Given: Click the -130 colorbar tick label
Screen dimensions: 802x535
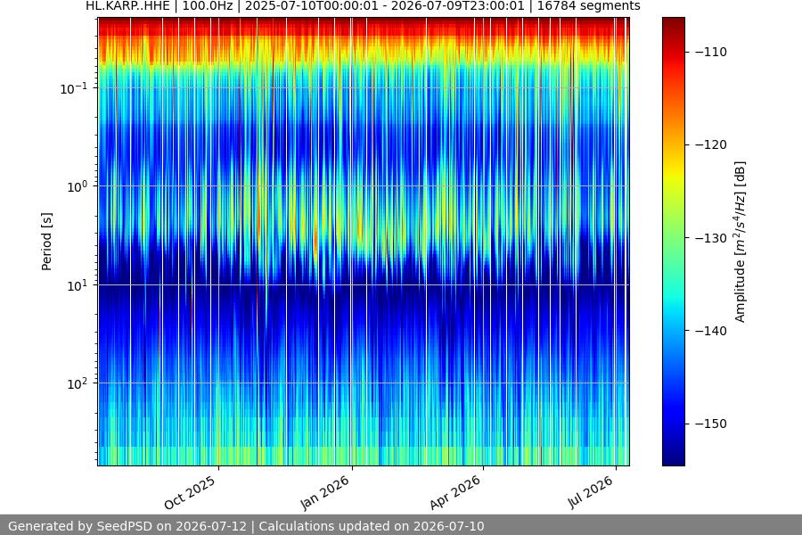Looking at the screenshot, I should [x=711, y=238].
